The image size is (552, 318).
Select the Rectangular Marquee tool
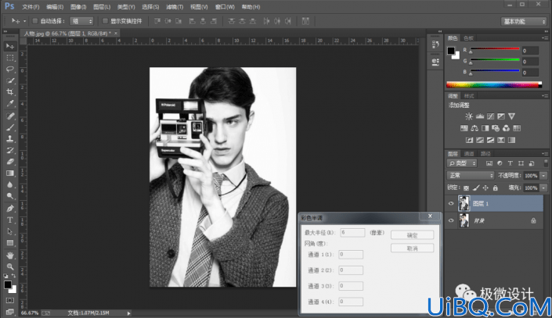click(x=10, y=58)
